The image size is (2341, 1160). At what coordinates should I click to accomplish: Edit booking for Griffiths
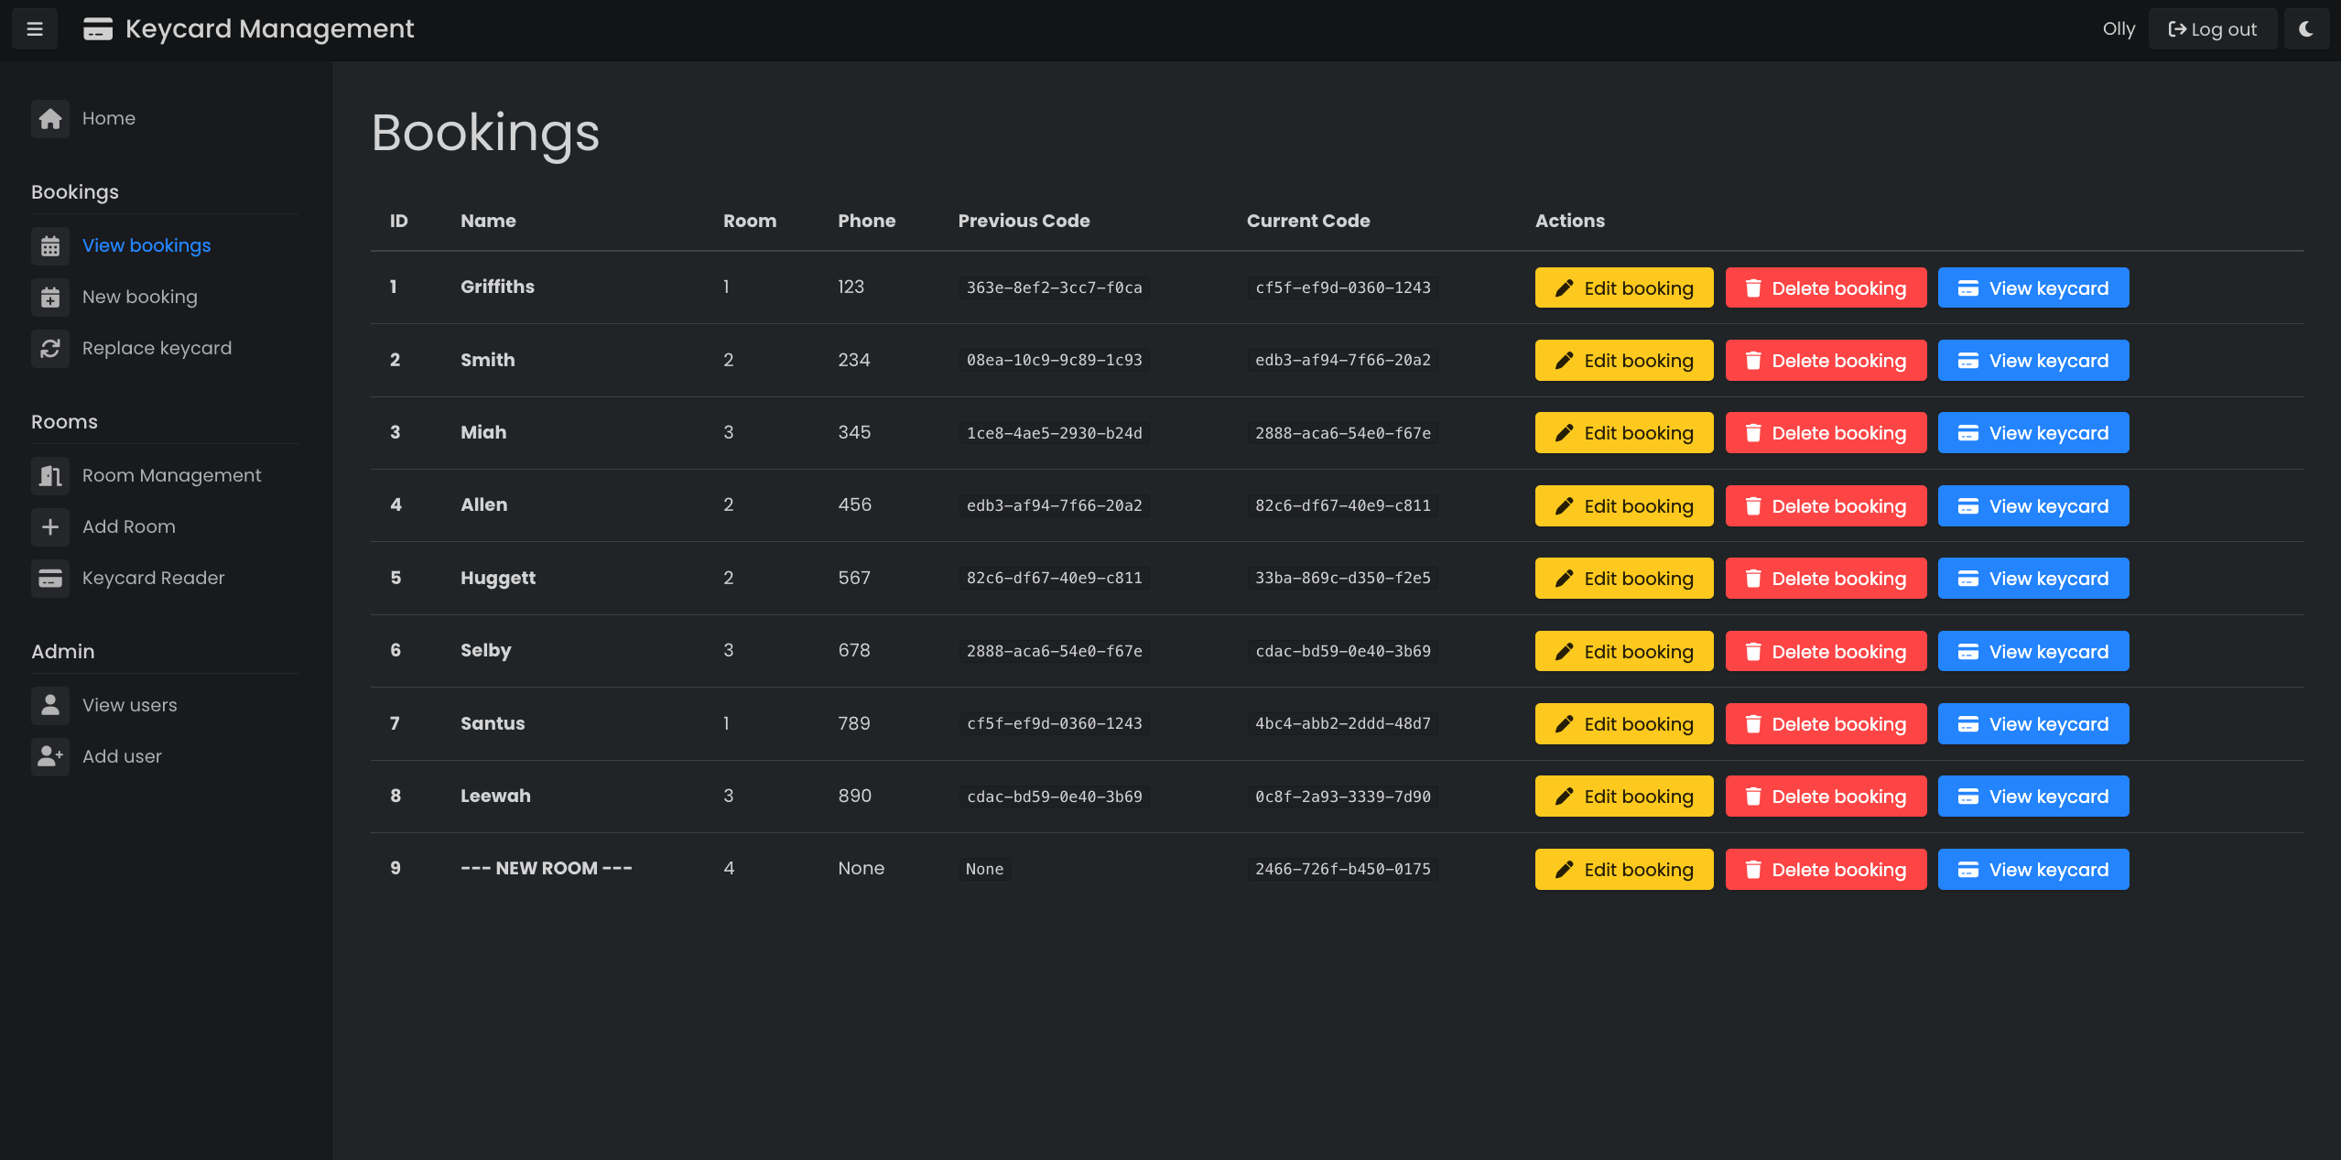pyautogui.click(x=1623, y=288)
